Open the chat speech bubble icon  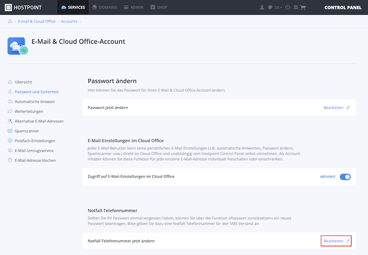point(270,7)
